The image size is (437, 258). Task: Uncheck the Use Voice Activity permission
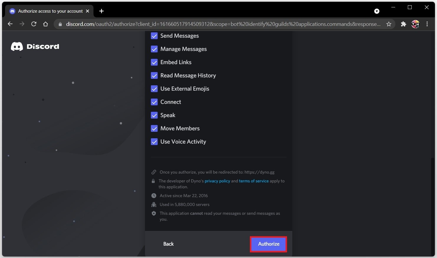(x=154, y=142)
